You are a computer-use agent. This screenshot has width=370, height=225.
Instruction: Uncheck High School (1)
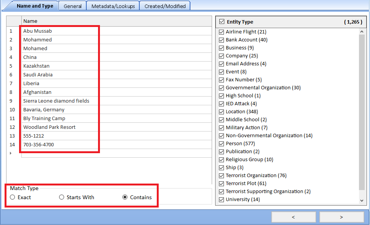point(221,96)
